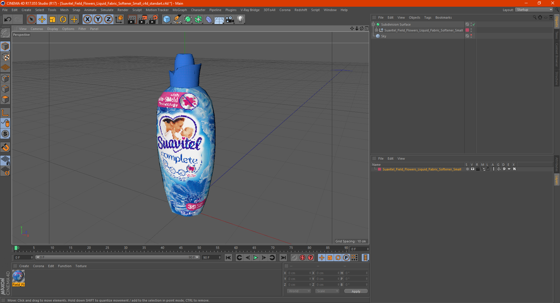Toggle layer View eye icon
Image resolution: width=560 pixels, height=303 pixels.
click(473, 169)
